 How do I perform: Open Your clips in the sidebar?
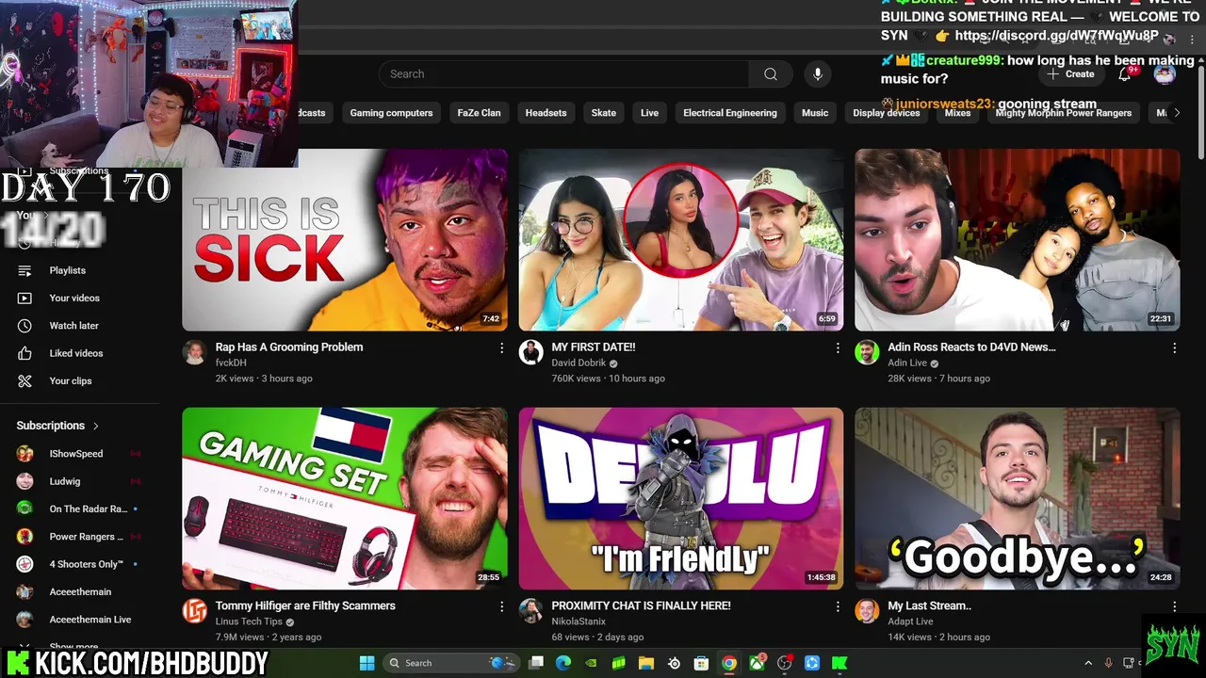click(x=71, y=381)
